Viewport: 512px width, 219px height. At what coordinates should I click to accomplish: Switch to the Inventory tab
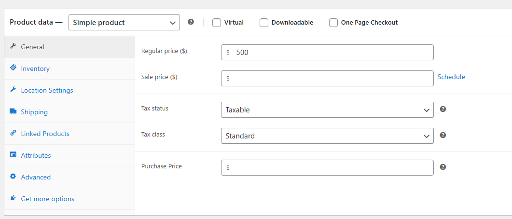click(35, 68)
